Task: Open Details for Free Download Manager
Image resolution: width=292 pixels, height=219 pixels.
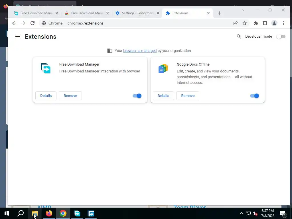Action: click(46, 96)
